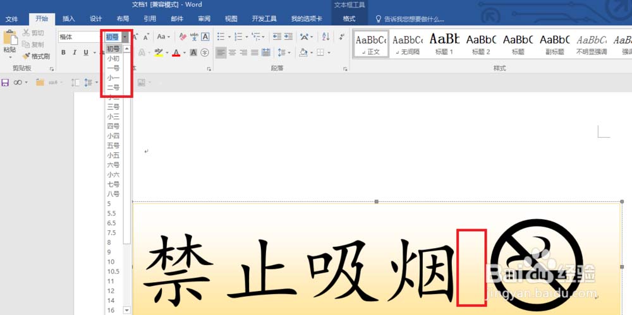Screen dimensions: 632x315
Task: Toggle Align Right
Action: click(243, 52)
